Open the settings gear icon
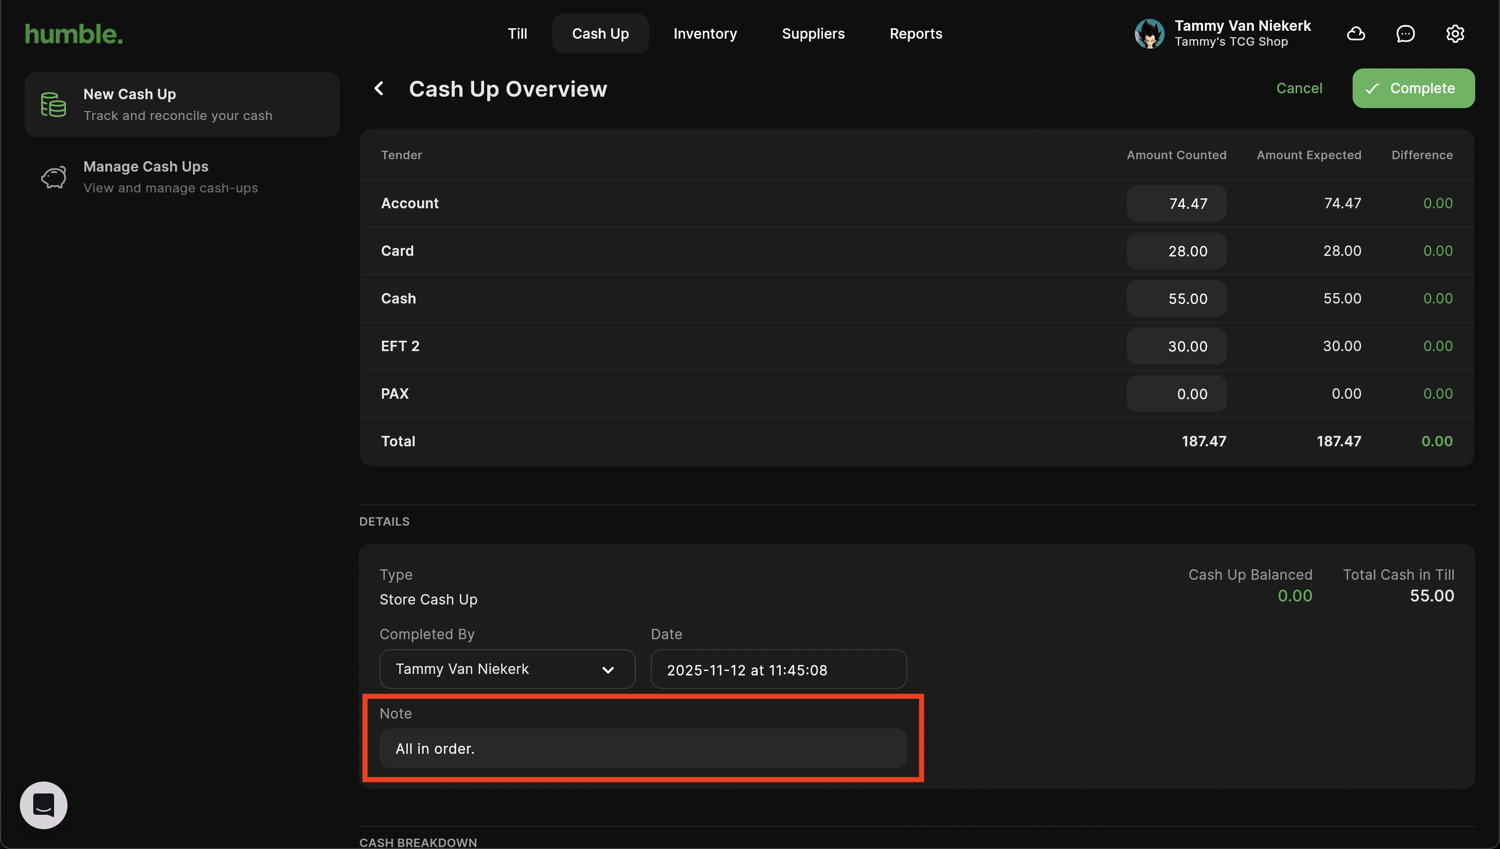1500x849 pixels. tap(1454, 34)
